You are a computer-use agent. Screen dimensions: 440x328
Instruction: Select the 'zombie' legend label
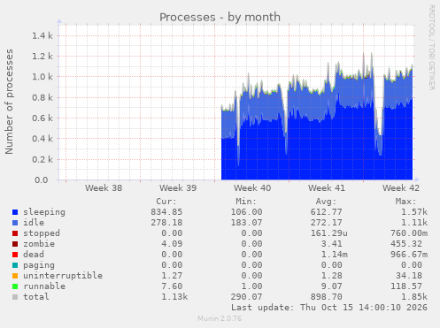pyautogui.click(x=39, y=244)
